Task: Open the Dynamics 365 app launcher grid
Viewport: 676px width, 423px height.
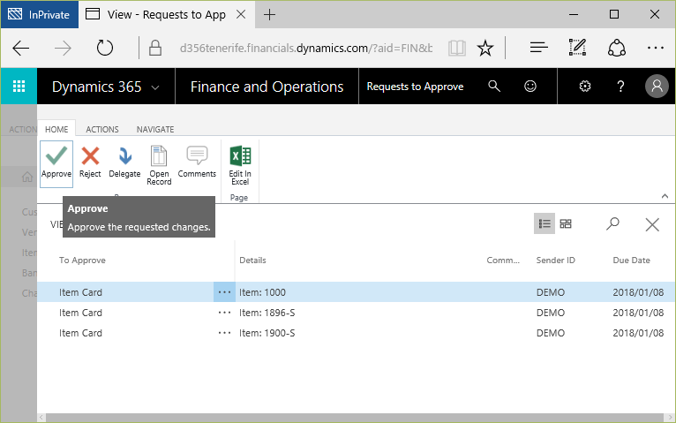Action: click(x=19, y=87)
